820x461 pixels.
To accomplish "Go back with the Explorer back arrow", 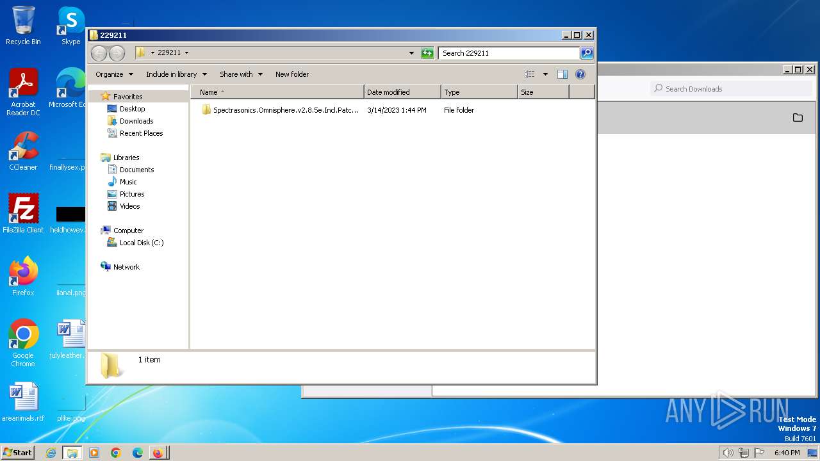I will pos(99,53).
